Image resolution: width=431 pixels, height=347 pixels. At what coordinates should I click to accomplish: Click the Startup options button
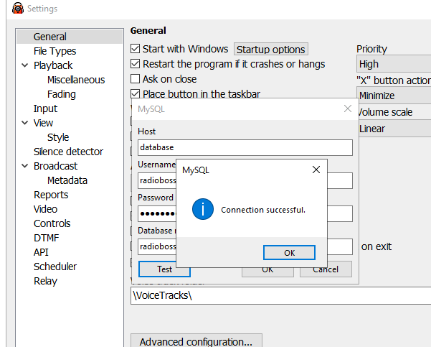point(271,49)
